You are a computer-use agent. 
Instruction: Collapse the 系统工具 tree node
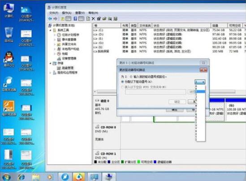click(x=51, y=30)
